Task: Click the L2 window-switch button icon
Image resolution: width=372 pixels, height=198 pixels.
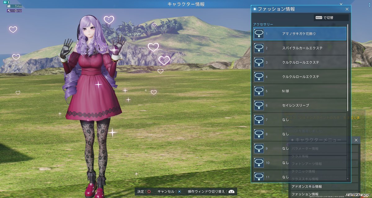Action: click(231, 192)
